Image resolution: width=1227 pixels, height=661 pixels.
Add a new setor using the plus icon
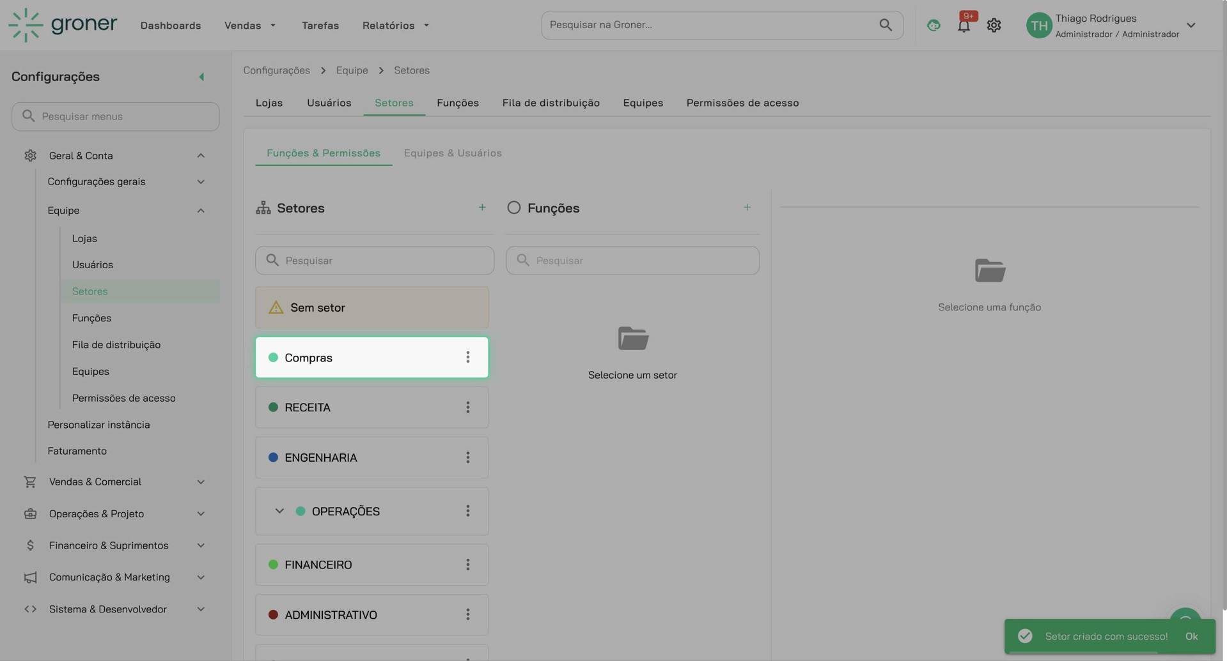[482, 207]
